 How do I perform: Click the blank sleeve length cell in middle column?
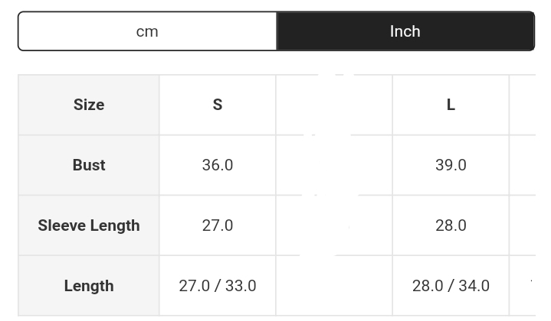(x=334, y=225)
